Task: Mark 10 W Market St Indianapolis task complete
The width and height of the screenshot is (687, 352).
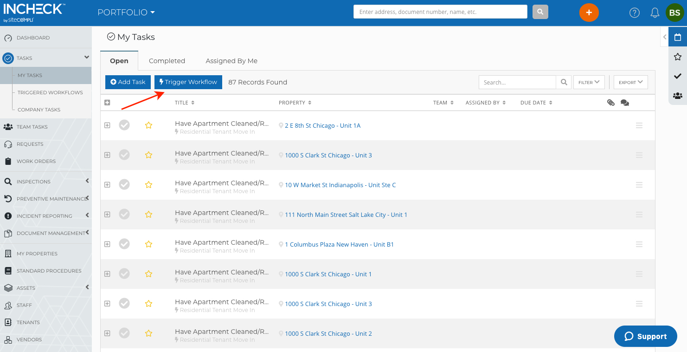Action: (124, 184)
